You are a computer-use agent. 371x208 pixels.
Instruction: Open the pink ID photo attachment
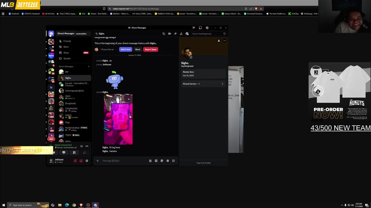118,119
